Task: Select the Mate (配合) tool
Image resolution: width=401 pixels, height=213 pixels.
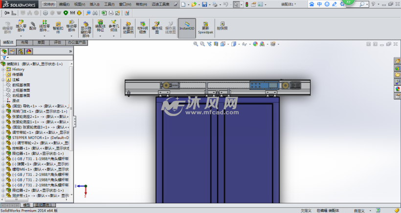Action: [33, 26]
